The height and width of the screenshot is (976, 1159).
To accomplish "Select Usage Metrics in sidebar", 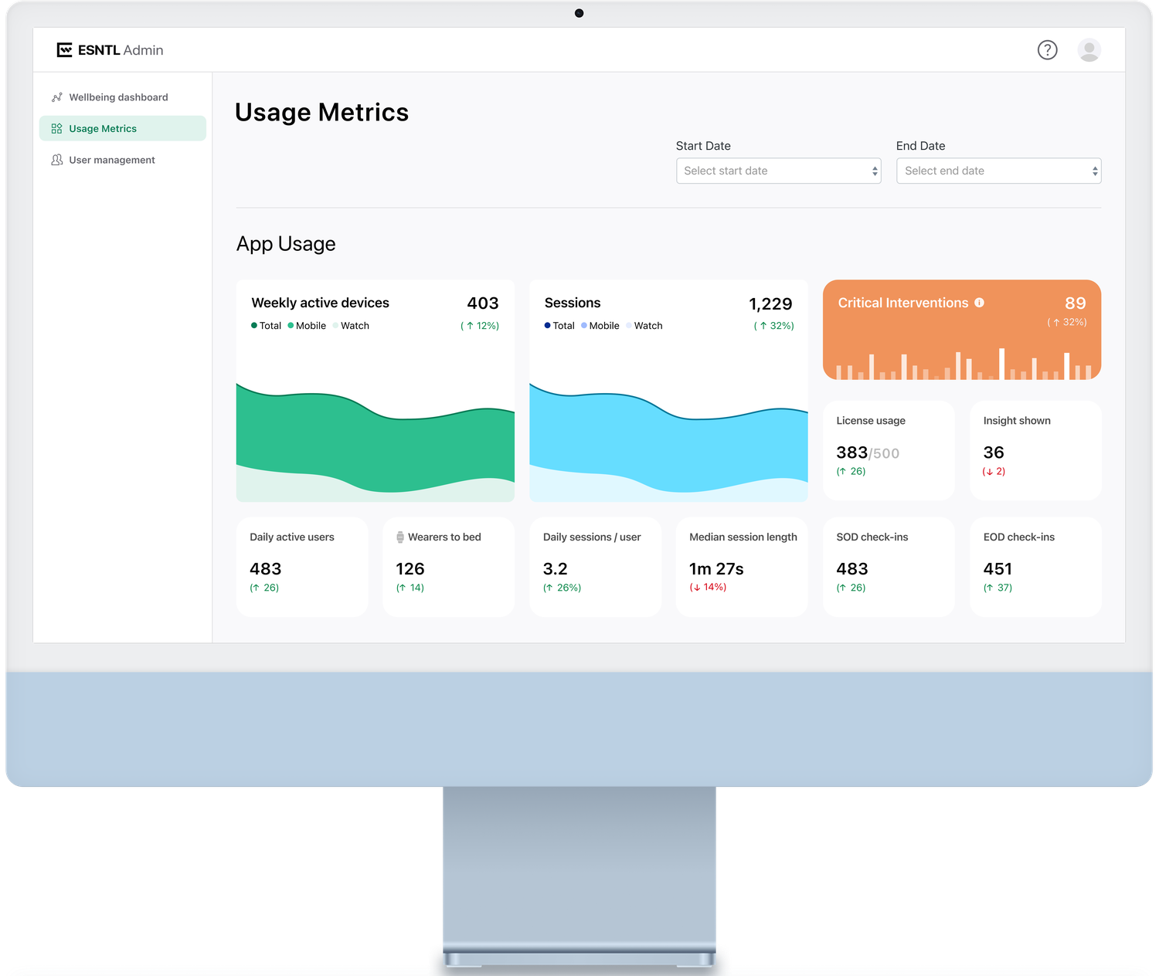I will [123, 128].
